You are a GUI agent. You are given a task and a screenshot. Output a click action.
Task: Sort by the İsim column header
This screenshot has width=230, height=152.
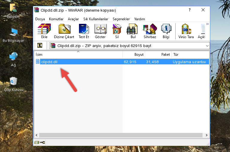[78, 55]
